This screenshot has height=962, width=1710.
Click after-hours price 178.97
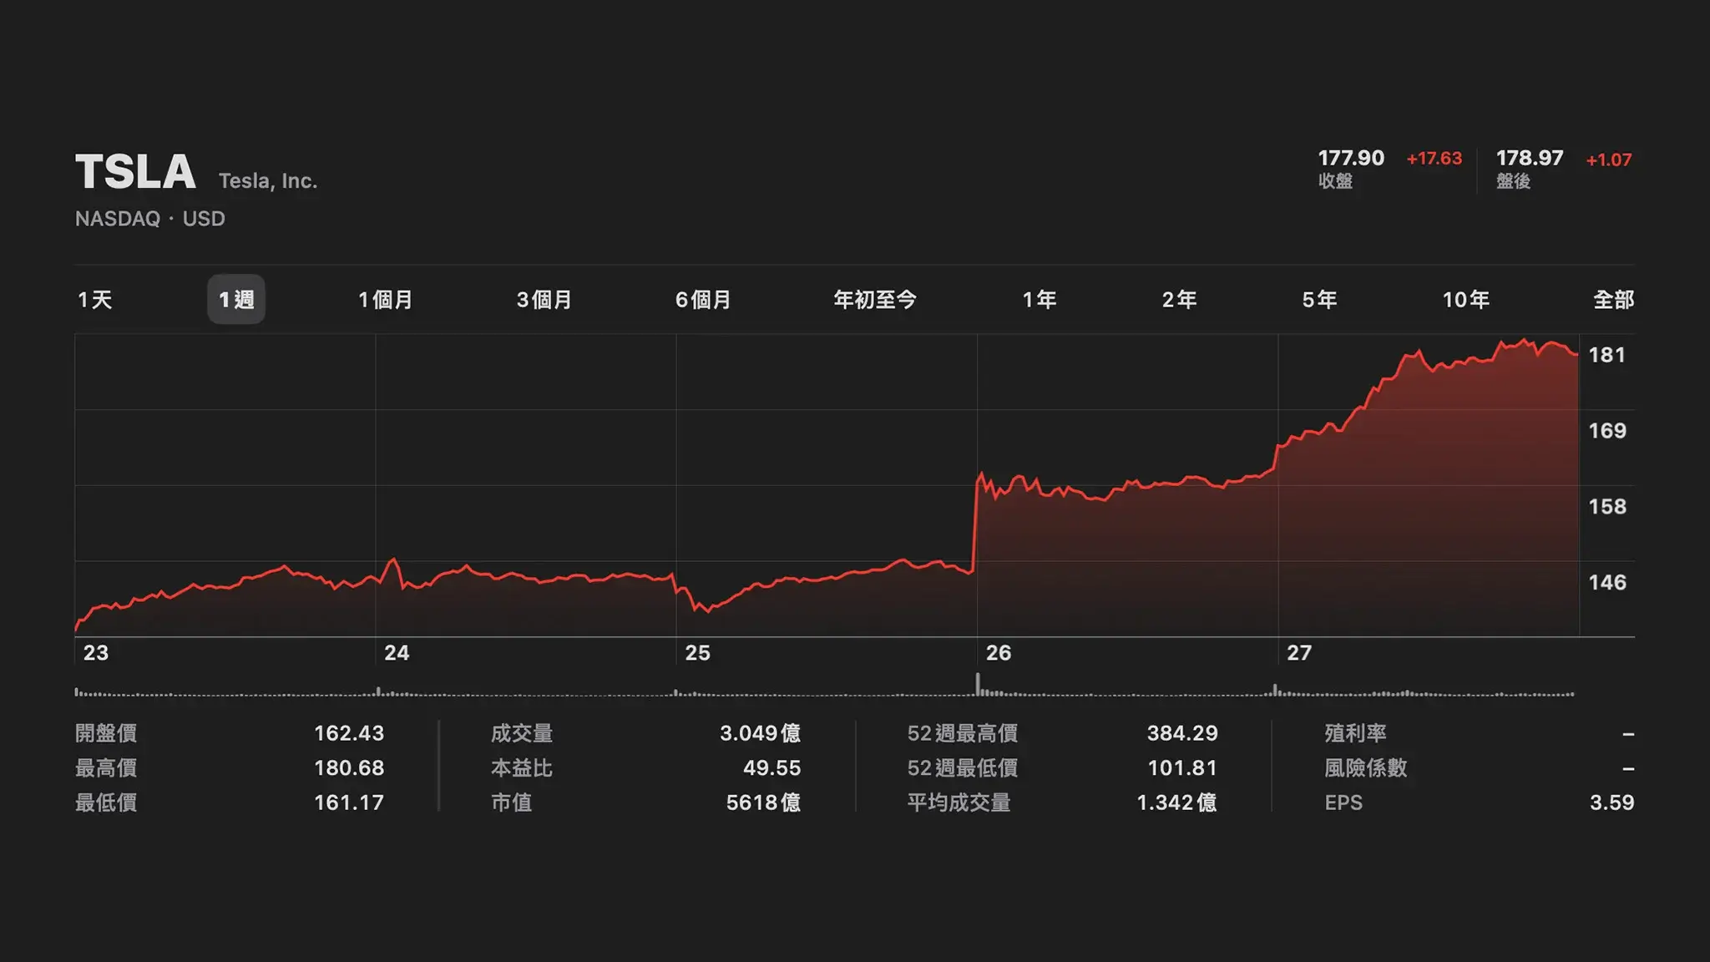1530,158
